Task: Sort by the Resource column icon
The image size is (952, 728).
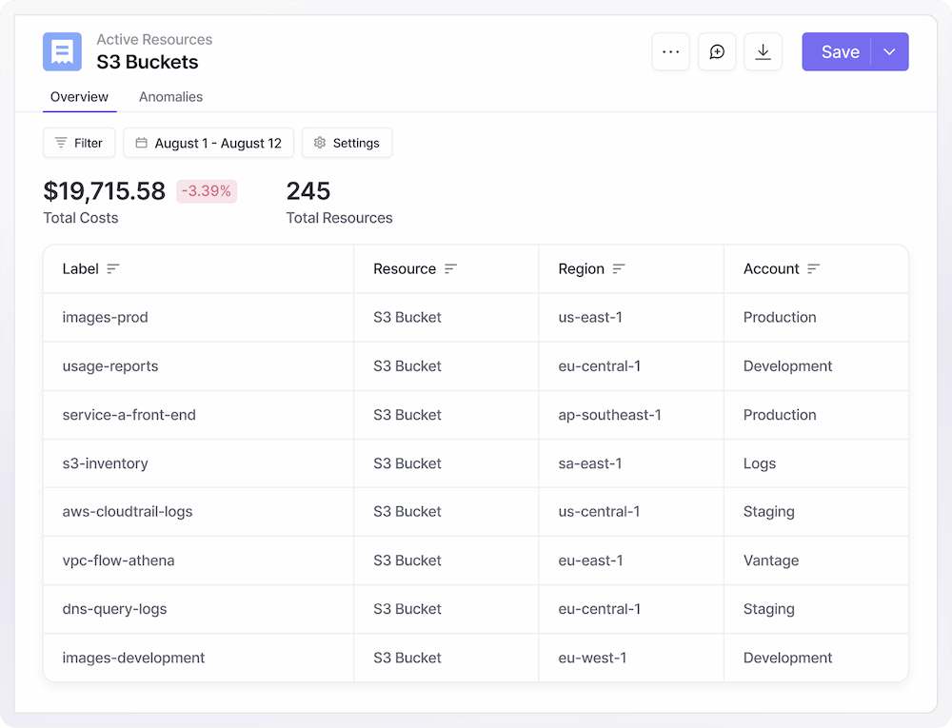Action: [451, 269]
